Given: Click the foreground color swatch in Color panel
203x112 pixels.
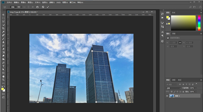Looking at the screenshot, I should tap(168, 17).
